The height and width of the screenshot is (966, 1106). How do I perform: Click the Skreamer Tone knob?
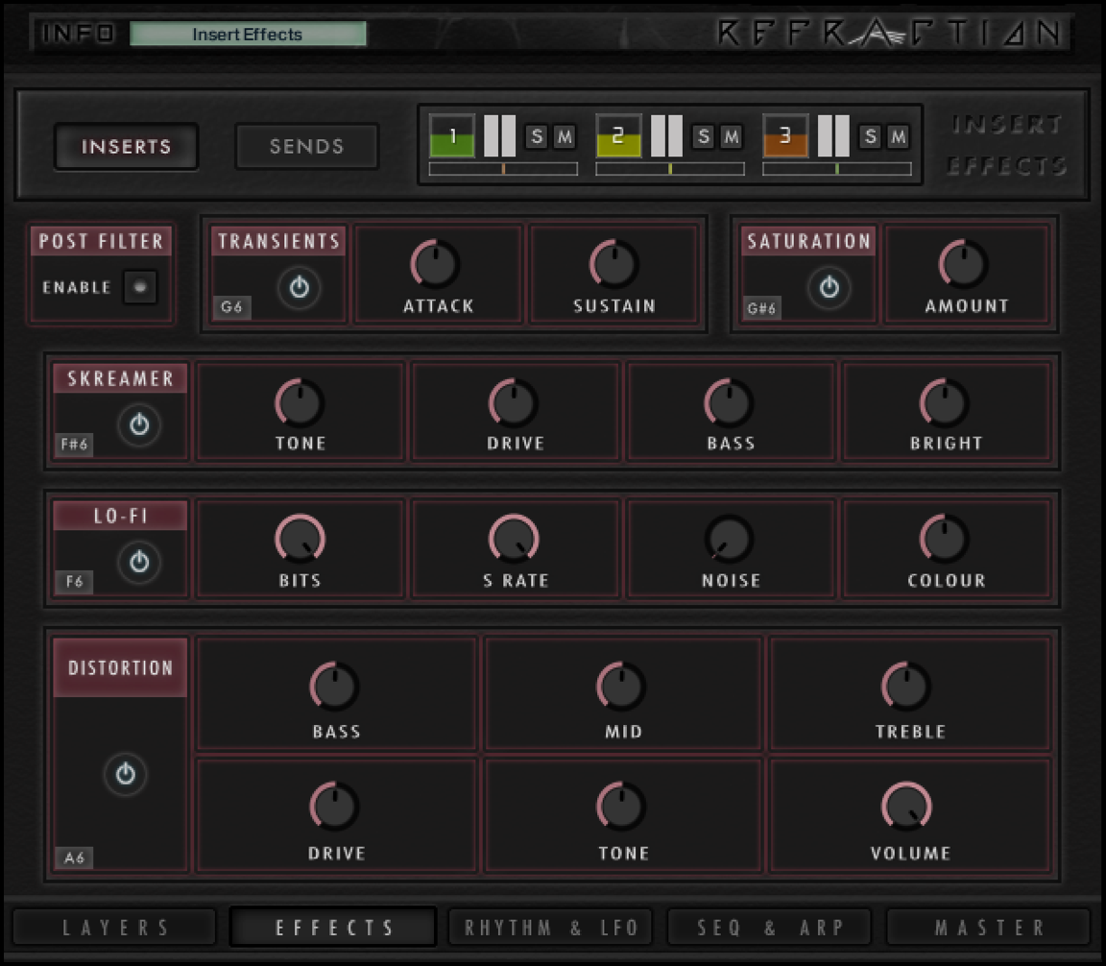(x=300, y=403)
